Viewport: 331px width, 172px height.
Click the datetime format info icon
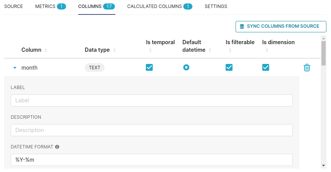point(57,147)
